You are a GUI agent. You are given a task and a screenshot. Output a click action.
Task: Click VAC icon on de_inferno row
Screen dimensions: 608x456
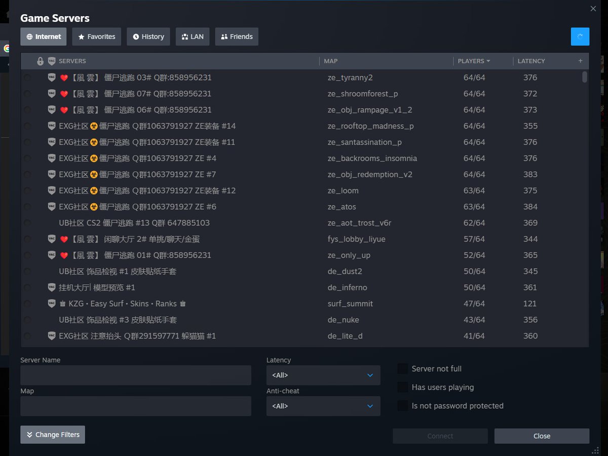click(51, 287)
